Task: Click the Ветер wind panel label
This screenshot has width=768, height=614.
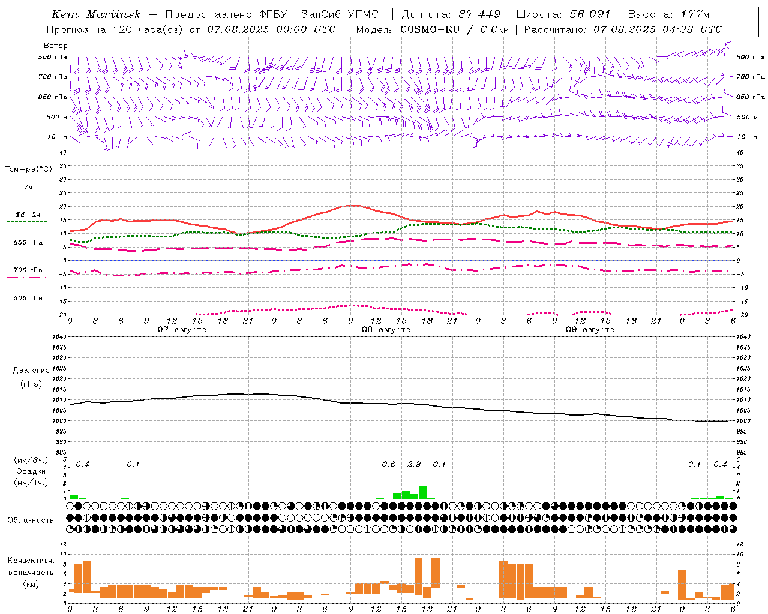Action: (56, 46)
